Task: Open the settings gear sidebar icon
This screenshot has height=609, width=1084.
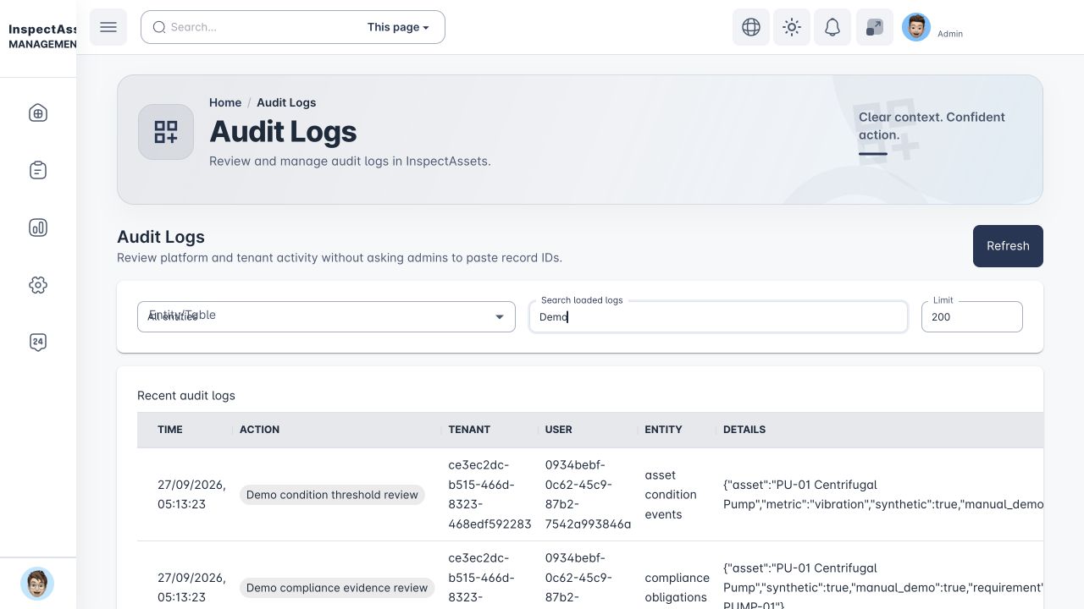Action: (x=38, y=285)
